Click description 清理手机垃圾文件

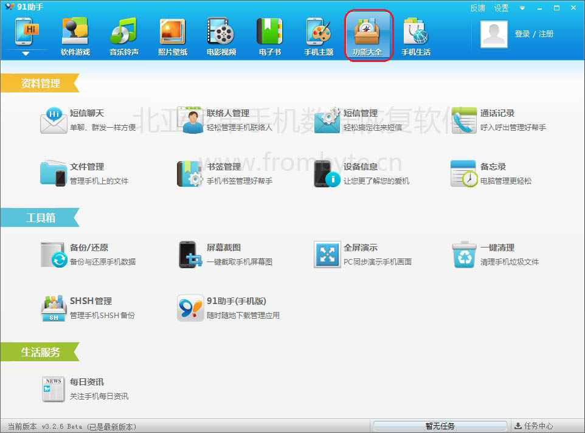[510, 262]
